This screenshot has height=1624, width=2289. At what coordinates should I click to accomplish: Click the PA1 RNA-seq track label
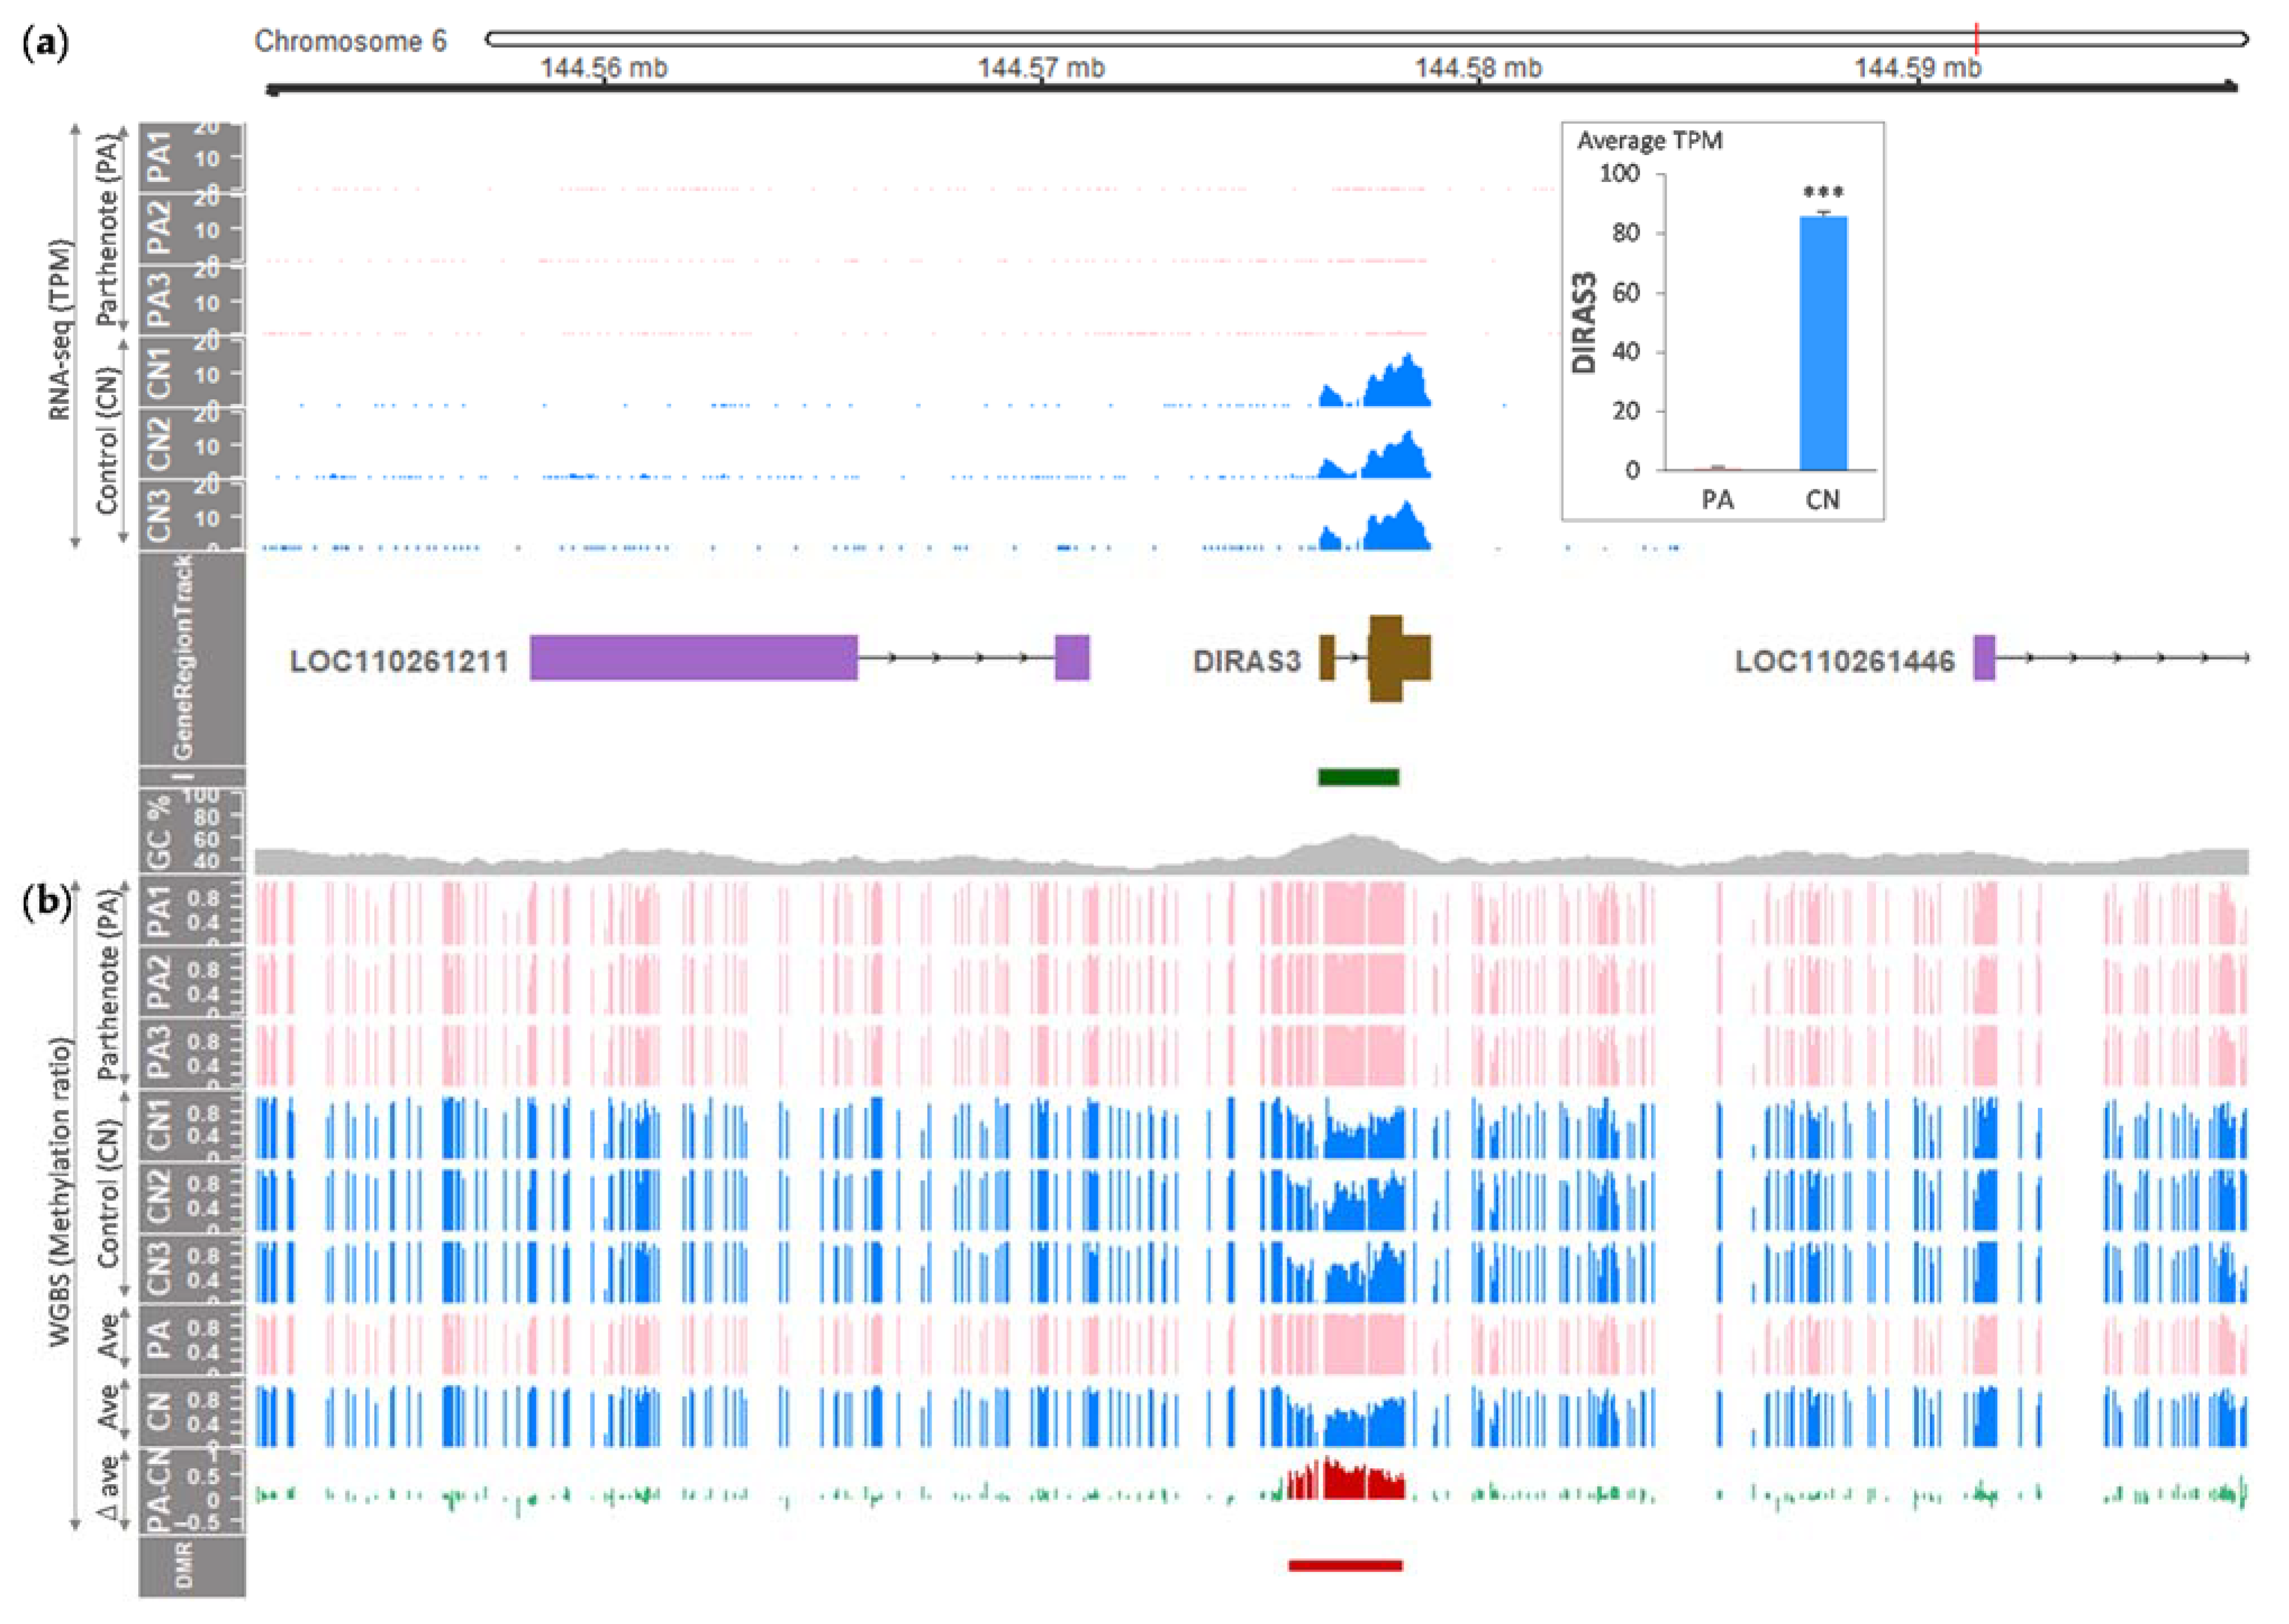(160, 157)
